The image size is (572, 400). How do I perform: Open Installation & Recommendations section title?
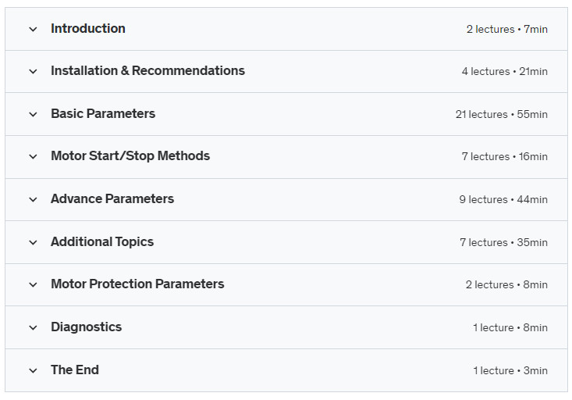[x=147, y=71]
